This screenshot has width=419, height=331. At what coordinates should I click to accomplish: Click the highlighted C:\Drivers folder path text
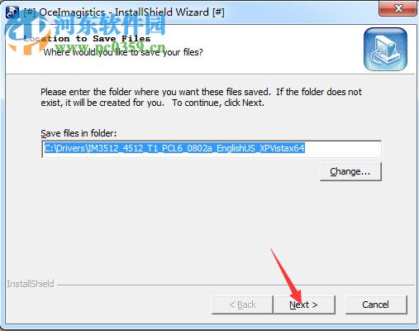coord(174,148)
